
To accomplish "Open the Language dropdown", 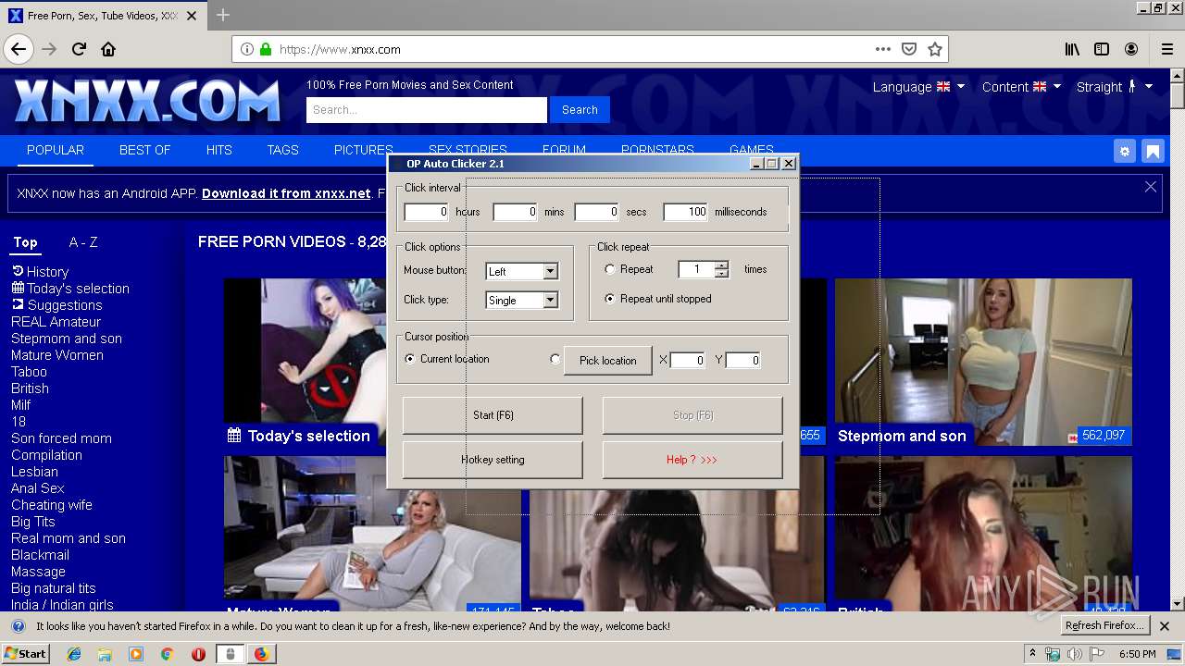I will point(918,87).
